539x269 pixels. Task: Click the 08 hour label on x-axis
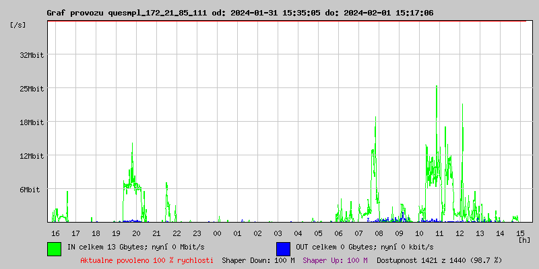379,233
